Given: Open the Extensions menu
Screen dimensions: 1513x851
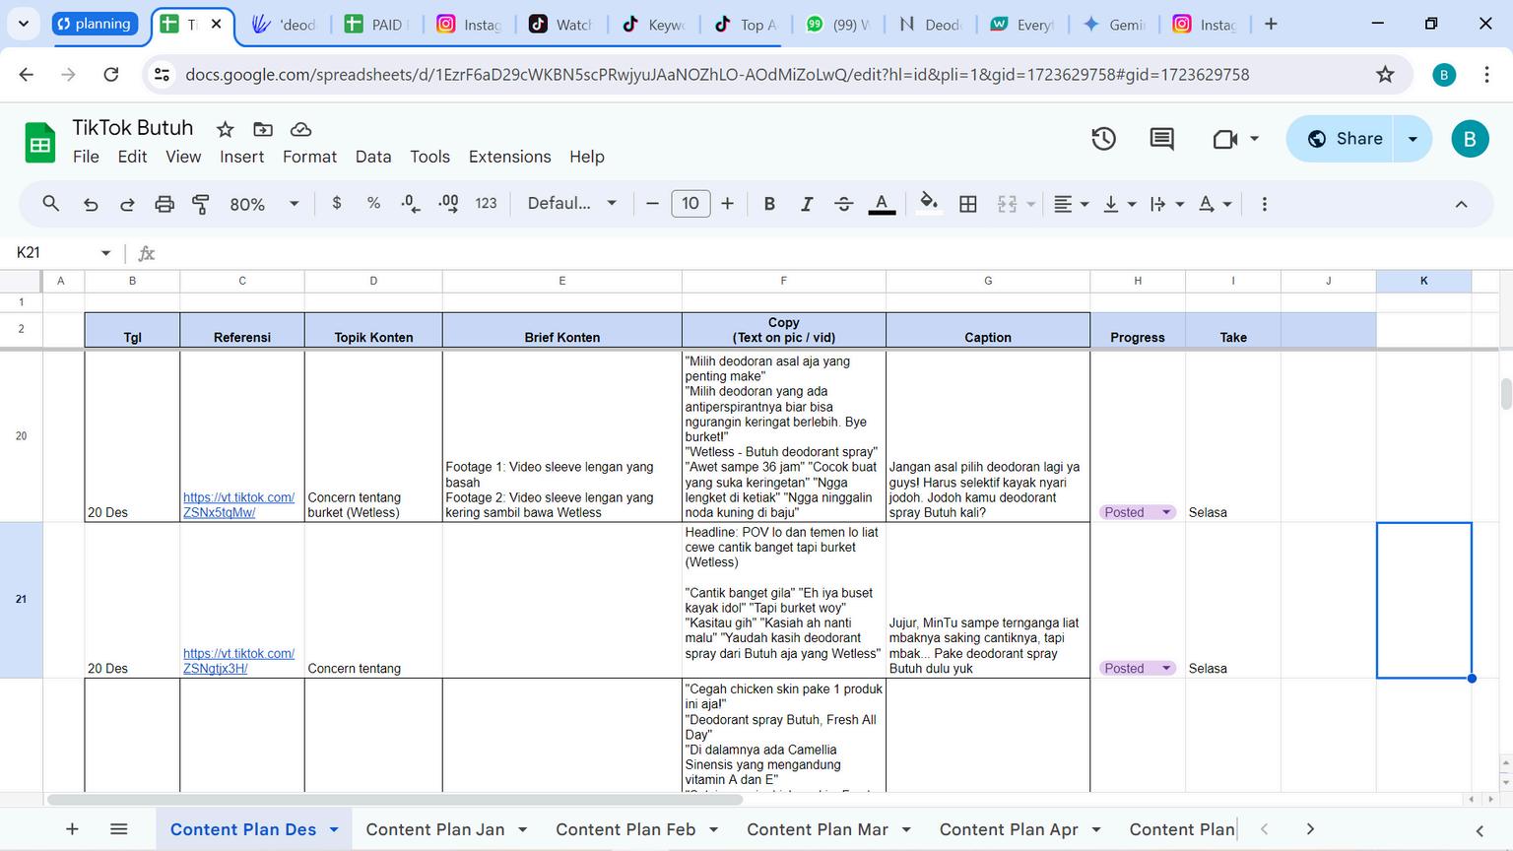Looking at the screenshot, I should (x=510, y=157).
